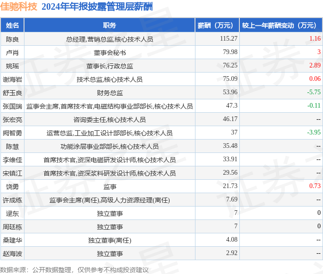Click the salary value 115.27
The height and width of the screenshot is (274, 323).
pyautogui.click(x=229, y=38)
